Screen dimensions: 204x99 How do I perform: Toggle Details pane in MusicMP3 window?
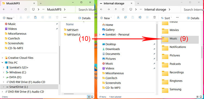(x=84, y=18)
